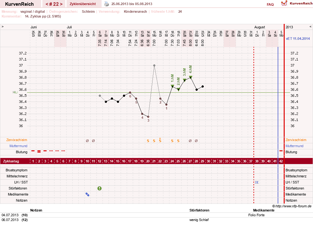Click the KurvenReich crown logo

[284, 3]
